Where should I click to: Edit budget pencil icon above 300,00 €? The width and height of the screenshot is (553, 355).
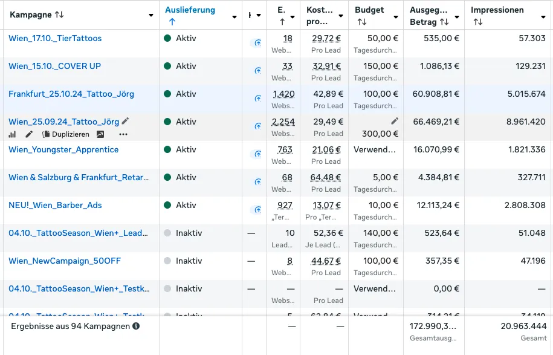pyautogui.click(x=394, y=121)
